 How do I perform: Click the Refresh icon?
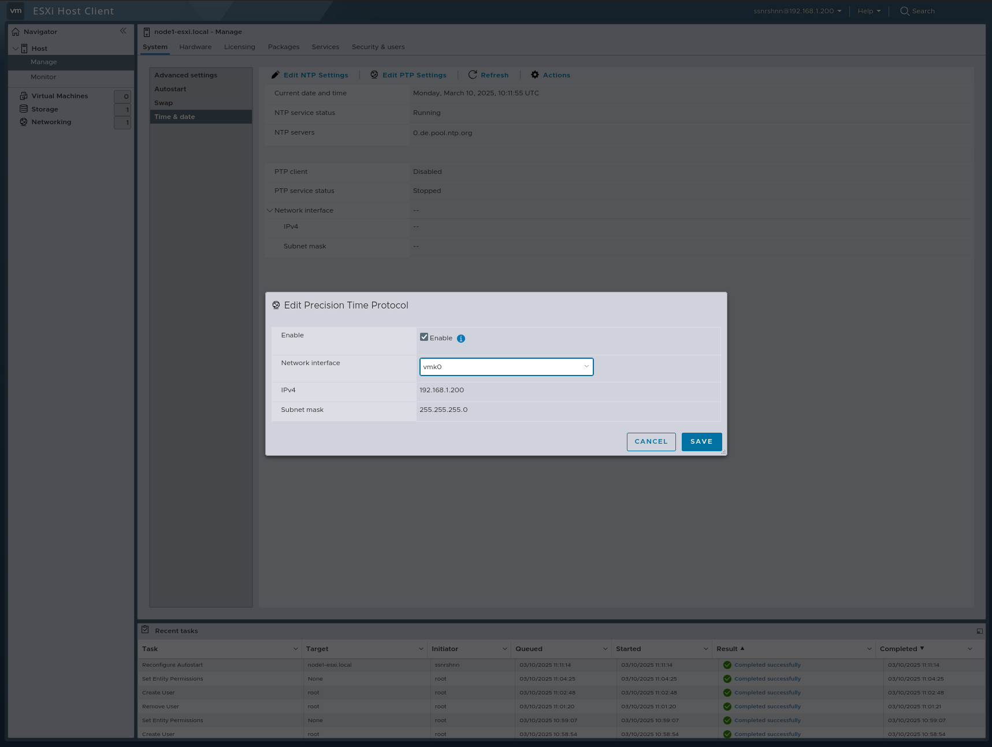[471, 75]
